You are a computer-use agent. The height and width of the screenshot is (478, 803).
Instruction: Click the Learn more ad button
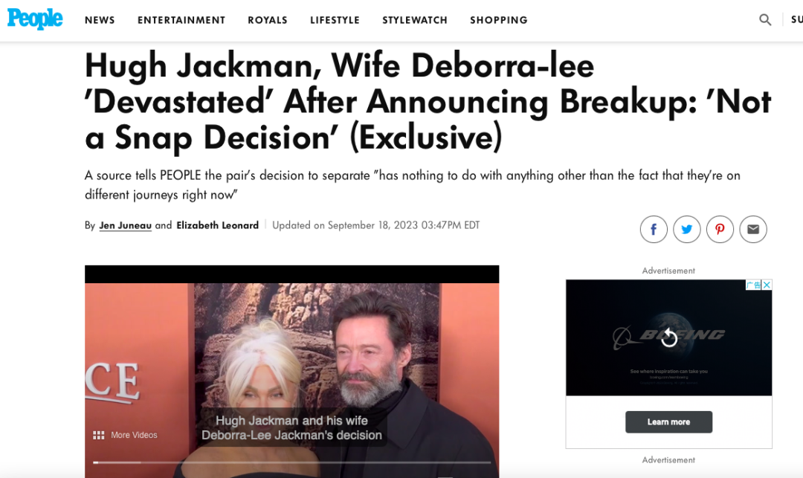coord(669,422)
